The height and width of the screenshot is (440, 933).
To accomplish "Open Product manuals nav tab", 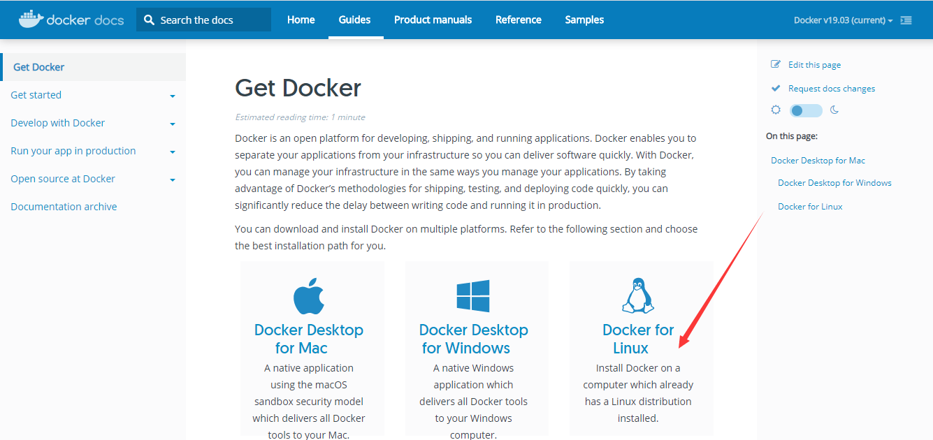I will pyautogui.click(x=433, y=20).
